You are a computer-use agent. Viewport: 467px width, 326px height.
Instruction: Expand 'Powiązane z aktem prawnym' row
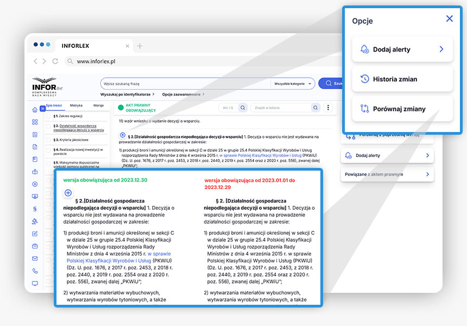tap(387, 174)
